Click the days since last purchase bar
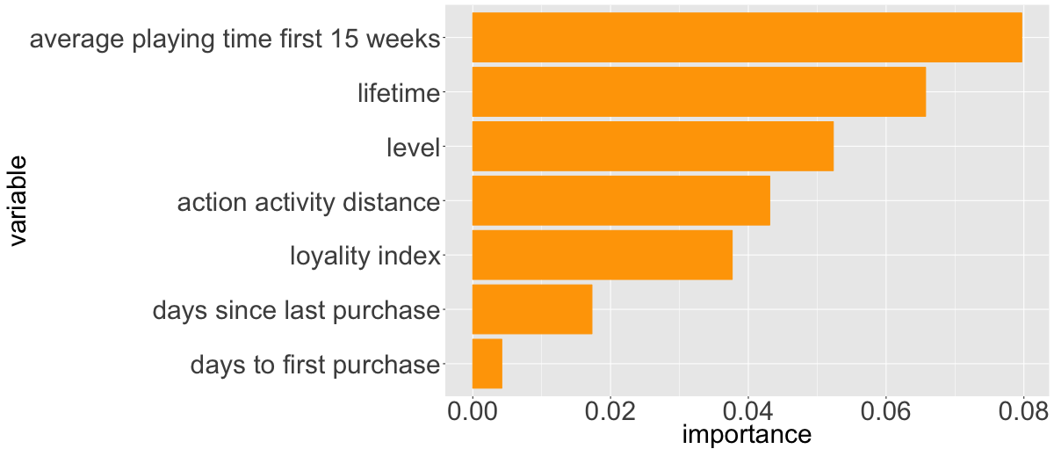 click(532, 309)
